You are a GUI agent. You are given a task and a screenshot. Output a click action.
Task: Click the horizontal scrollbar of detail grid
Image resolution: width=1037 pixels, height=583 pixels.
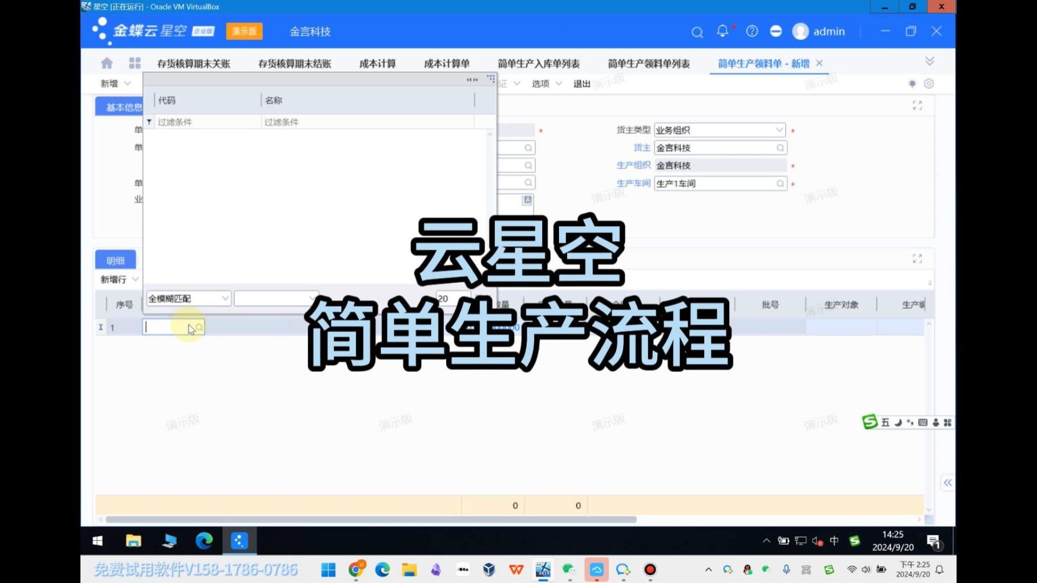[x=371, y=519]
